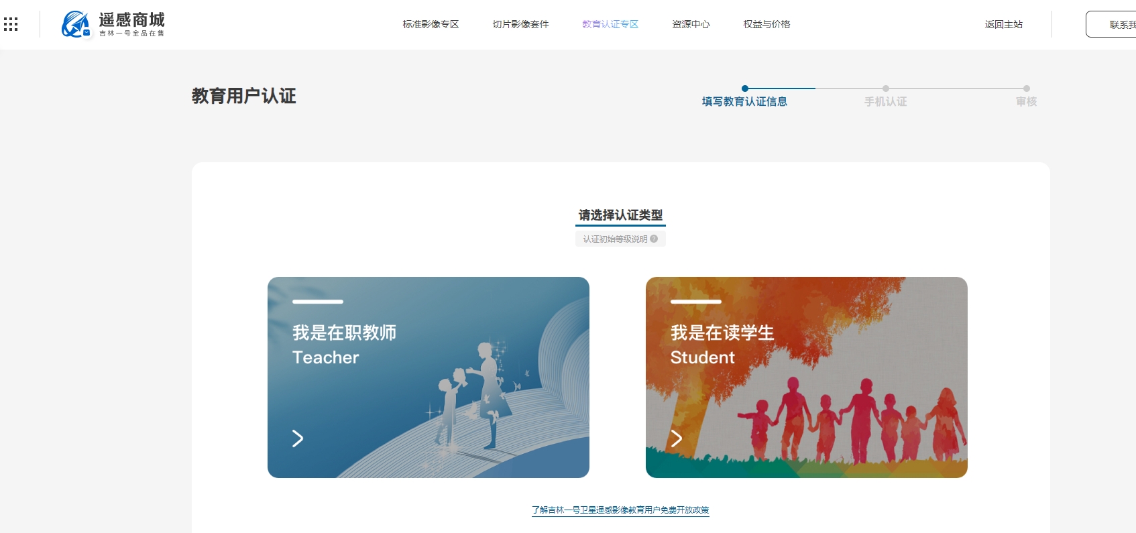Click the arrow on the Student card
The image size is (1136, 533).
(677, 438)
